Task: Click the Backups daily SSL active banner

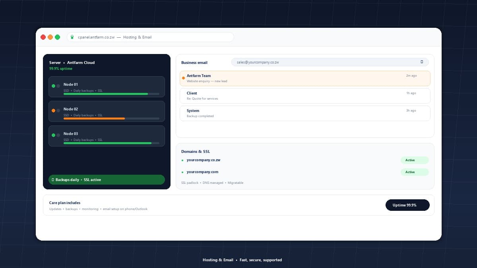Action: (x=107, y=180)
